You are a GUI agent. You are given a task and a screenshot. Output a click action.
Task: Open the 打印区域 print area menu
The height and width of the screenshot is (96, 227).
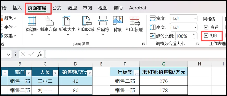click(86, 26)
